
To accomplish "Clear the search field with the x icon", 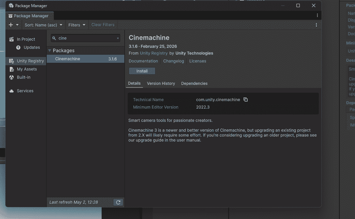I will tap(118, 38).
